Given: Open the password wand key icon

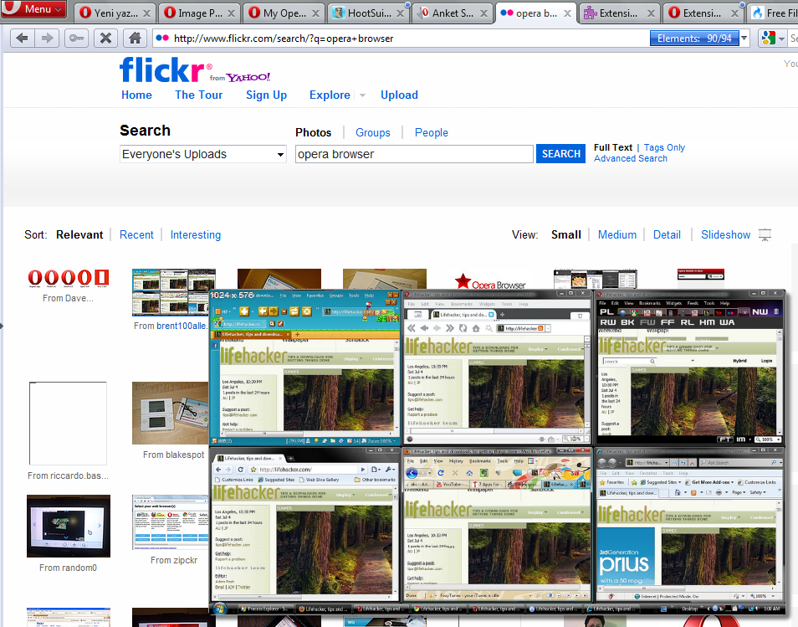Looking at the screenshot, I should 76,39.
